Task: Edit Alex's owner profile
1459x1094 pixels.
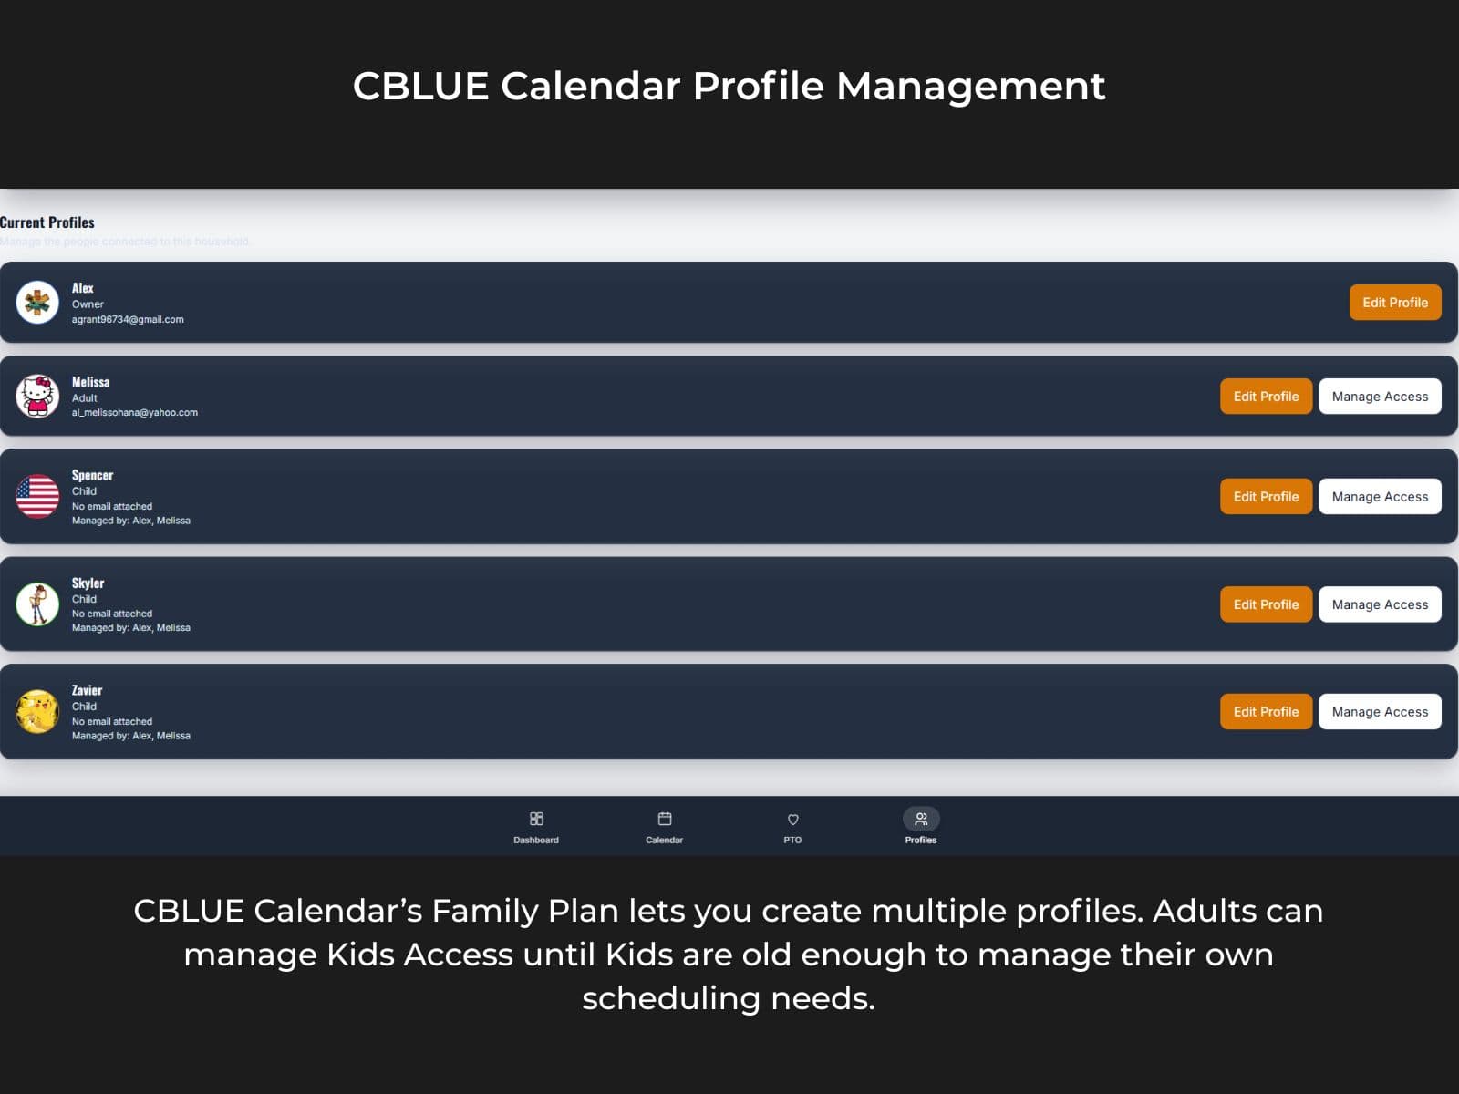Action: pos(1394,302)
